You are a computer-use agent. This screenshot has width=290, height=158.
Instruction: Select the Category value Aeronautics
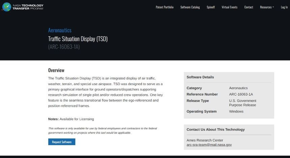[238, 88]
